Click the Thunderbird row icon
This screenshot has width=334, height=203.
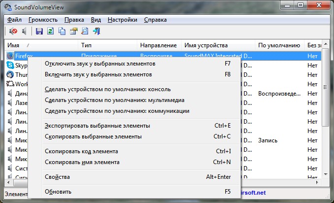[x=10, y=74]
